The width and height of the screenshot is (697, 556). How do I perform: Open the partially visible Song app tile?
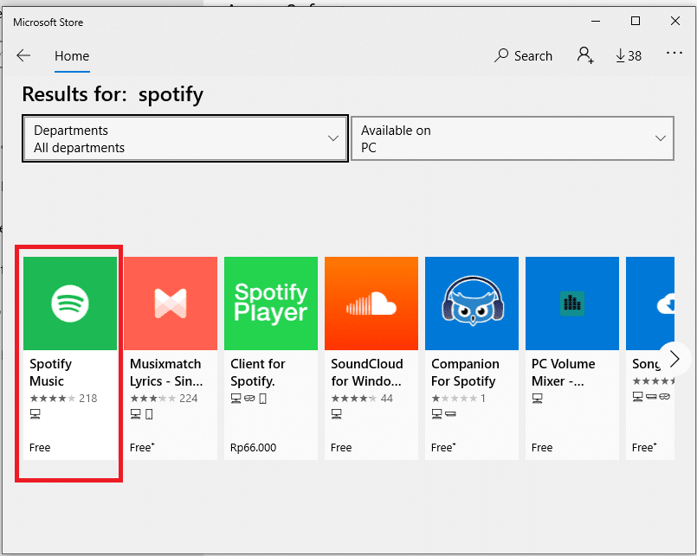pos(650,358)
